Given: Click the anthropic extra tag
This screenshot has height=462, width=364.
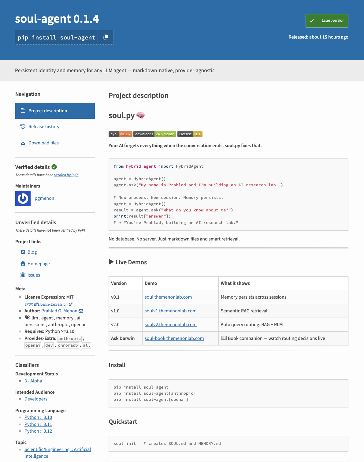Looking at the screenshot, I should tap(69, 339).
